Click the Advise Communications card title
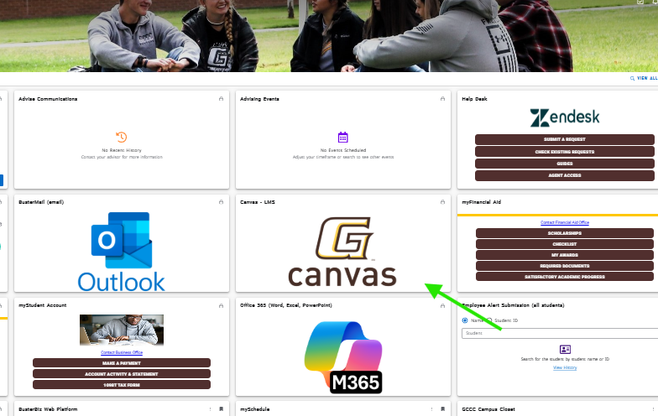This screenshot has width=658, height=416. (48, 99)
